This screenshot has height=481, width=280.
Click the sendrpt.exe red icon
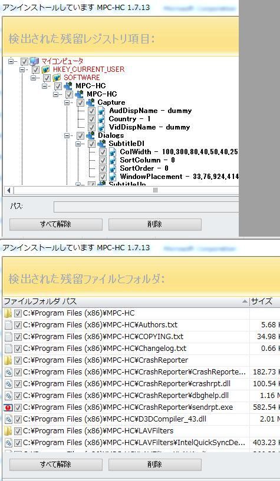[8, 407]
